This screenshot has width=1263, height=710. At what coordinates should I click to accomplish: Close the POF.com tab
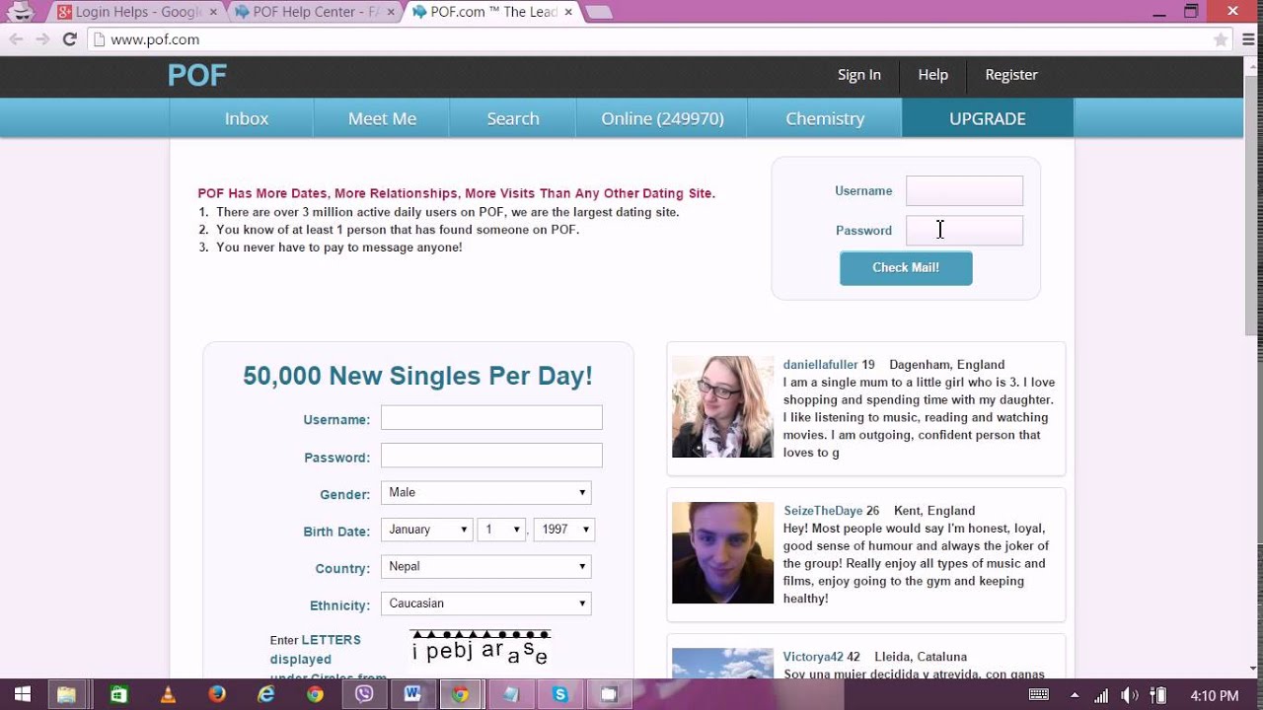[568, 12]
